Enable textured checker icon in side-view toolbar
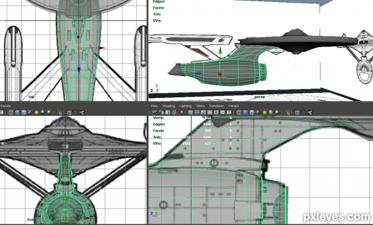Viewport: 373px width, 225px height. click(x=259, y=112)
